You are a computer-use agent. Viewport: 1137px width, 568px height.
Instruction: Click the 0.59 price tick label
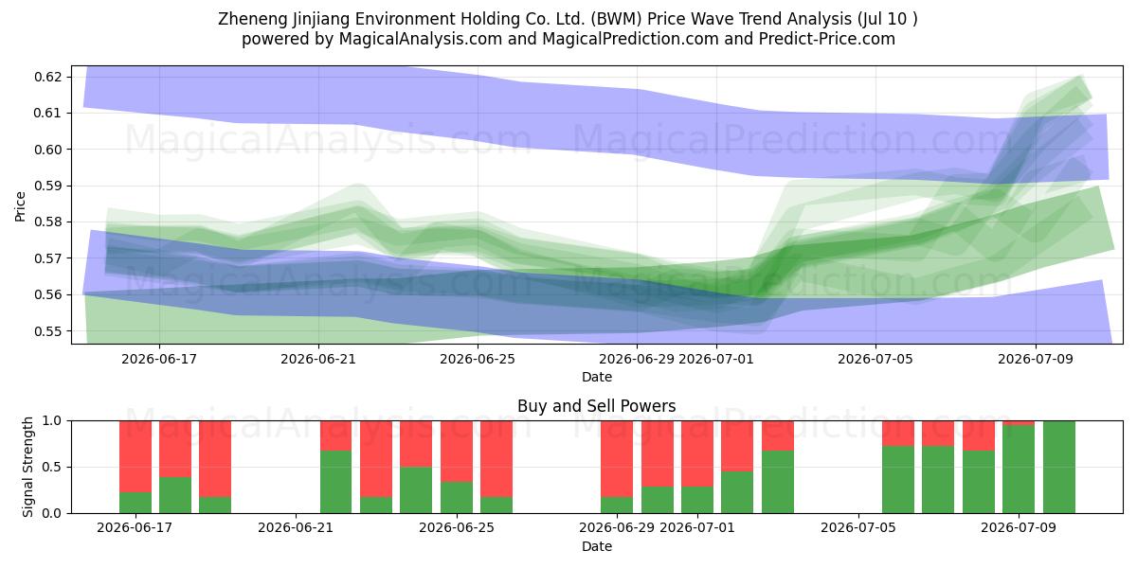pos(49,186)
